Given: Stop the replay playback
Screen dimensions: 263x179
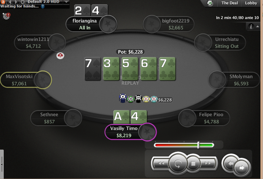Looking at the screenshot, I should [193, 163].
